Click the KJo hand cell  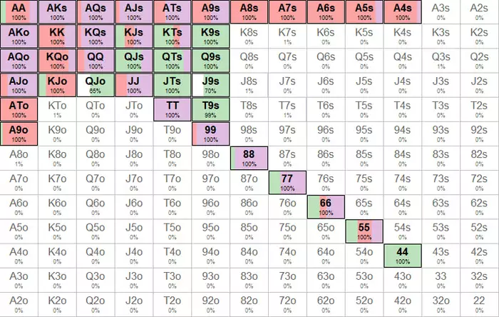tap(57, 85)
